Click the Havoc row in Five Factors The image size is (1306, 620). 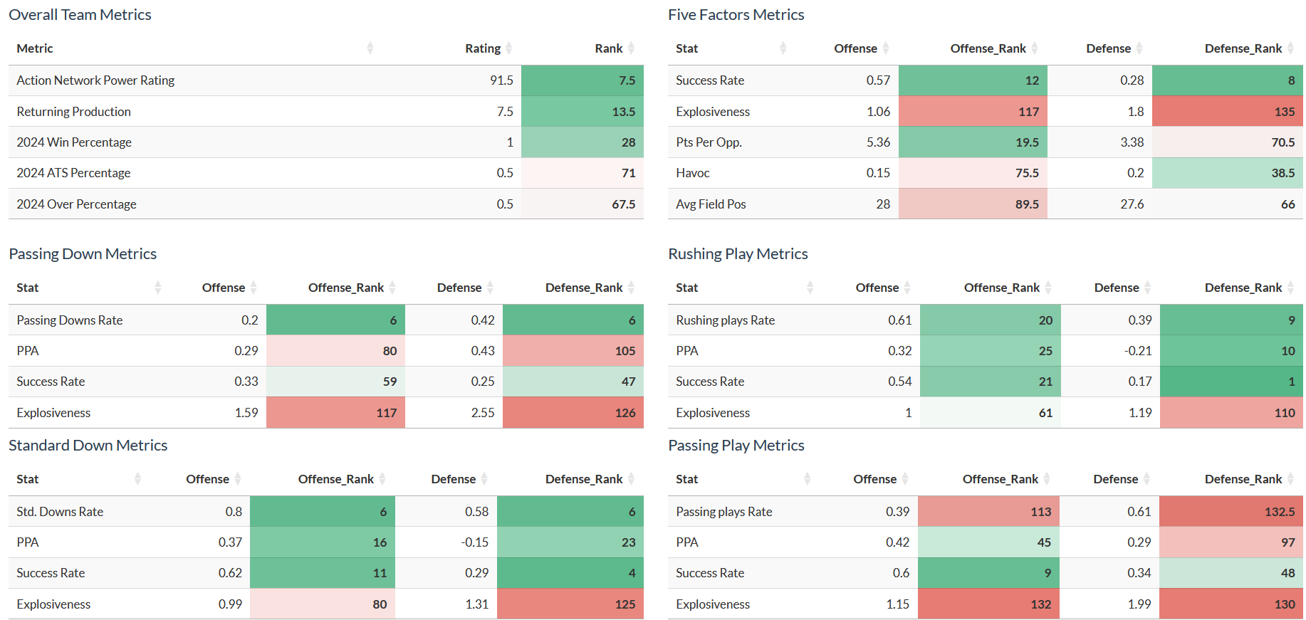pos(693,173)
